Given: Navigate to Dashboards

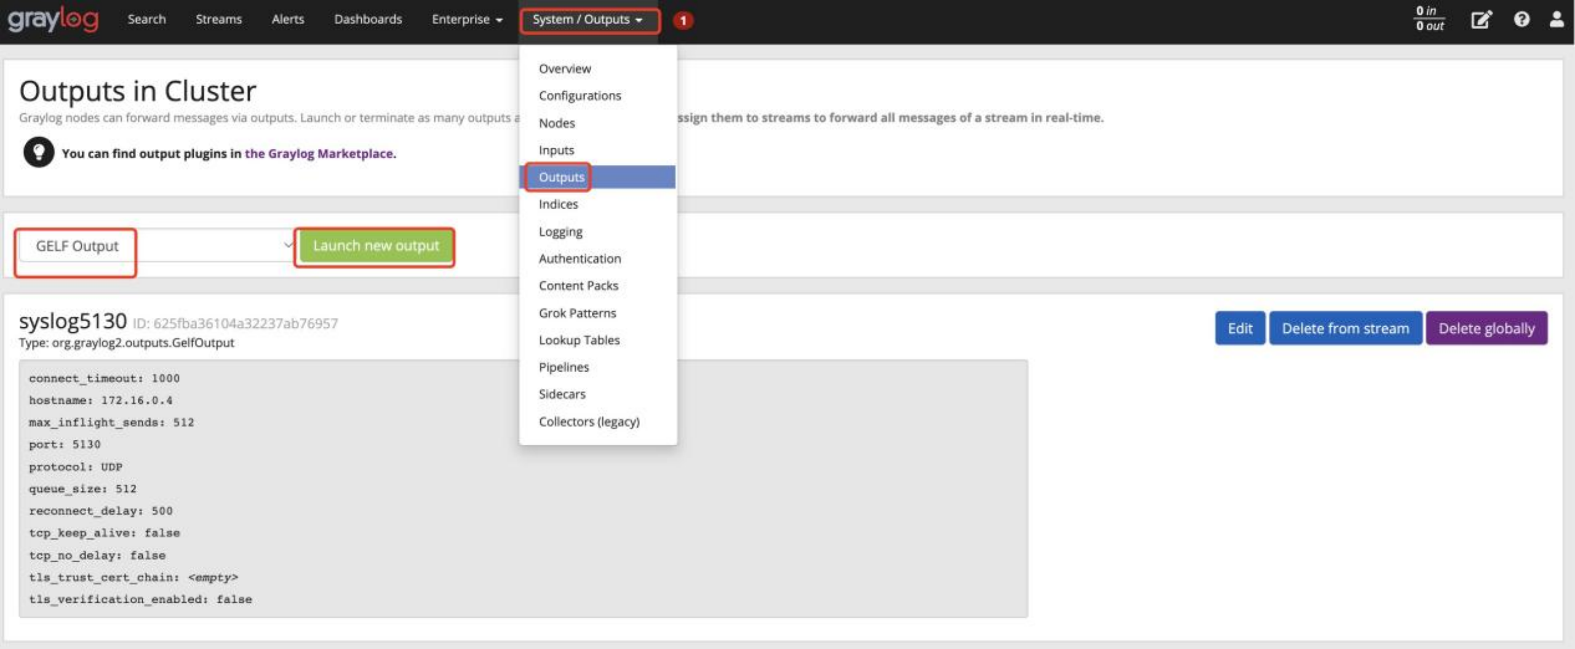Looking at the screenshot, I should click(x=368, y=19).
